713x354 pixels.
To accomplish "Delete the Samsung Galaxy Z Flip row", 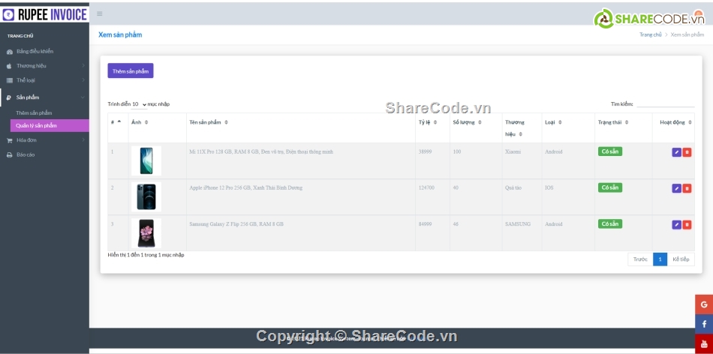I will [x=687, y=224].
